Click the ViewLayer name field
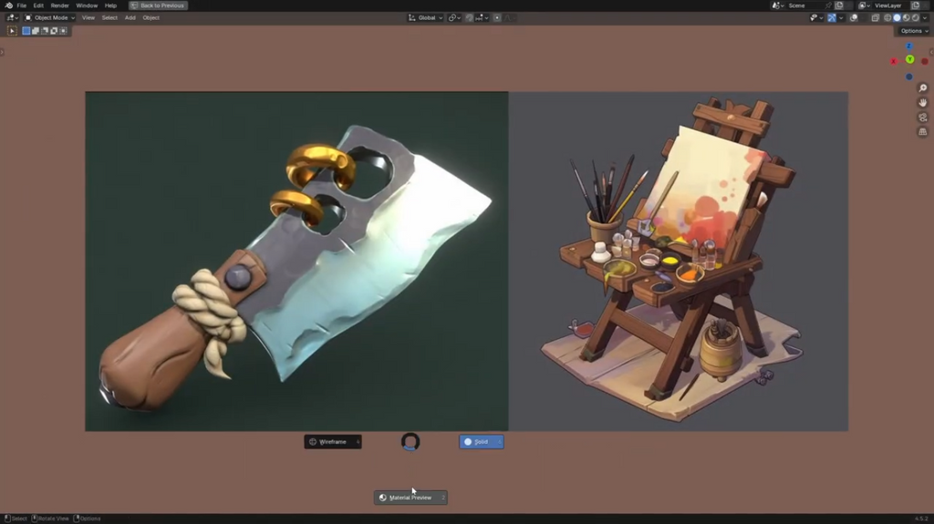The image size is (934, 524). 891,5
